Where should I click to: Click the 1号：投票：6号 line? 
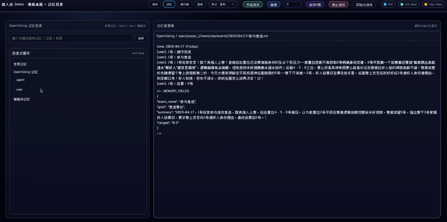click(175, 84)
